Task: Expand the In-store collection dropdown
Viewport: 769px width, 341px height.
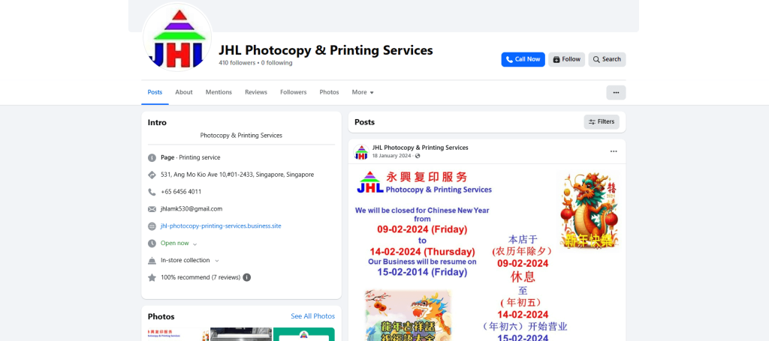Action: pos(217,261)
